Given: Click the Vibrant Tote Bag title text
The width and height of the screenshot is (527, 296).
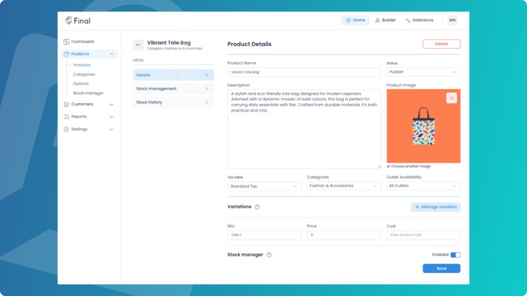Looking at the screenshot, I should click(169, 43).
